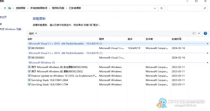This screenshot has height=111, width=210.
Task: Click the icon beside KB5022502 update
Action: click(x=29, y=71)
